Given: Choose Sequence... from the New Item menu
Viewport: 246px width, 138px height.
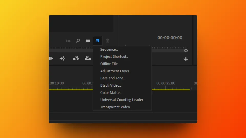Looking at the screenshot, I should [x=122, y=49].
